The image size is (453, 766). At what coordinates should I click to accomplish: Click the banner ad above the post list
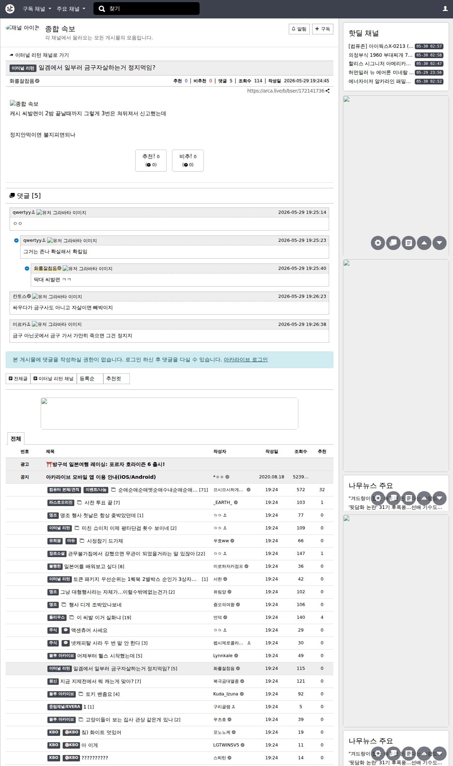click(170, 413)
